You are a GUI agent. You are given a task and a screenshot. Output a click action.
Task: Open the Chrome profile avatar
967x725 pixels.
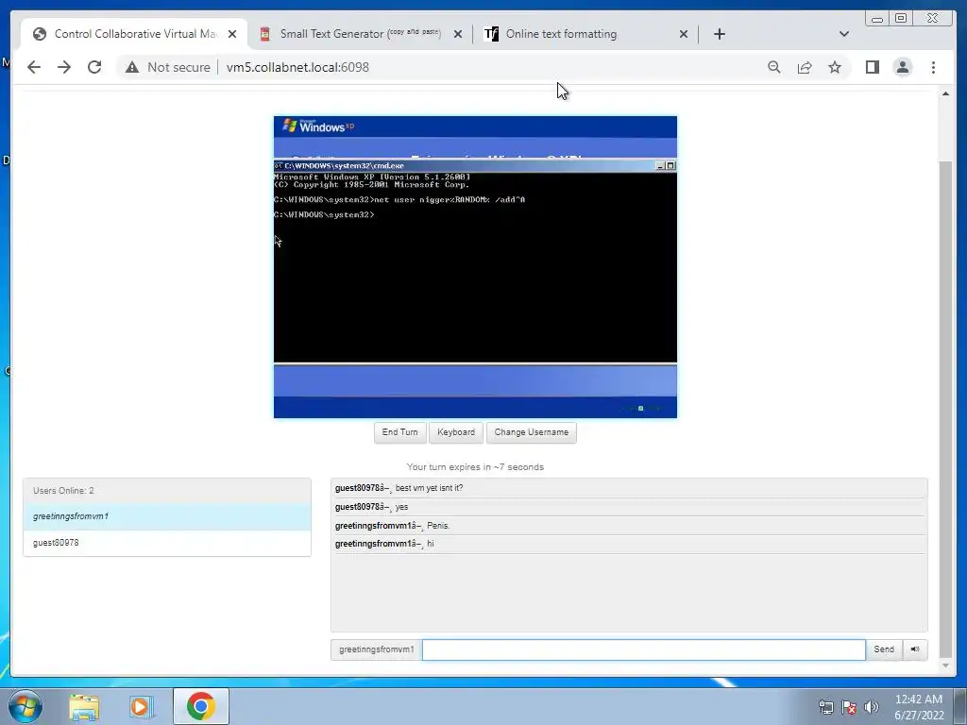(x=902, y=67)
